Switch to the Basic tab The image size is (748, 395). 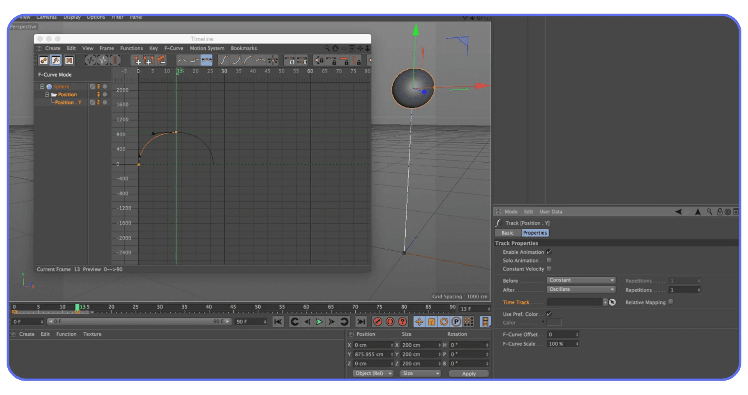pyautogui.click(x=508, y=233)
